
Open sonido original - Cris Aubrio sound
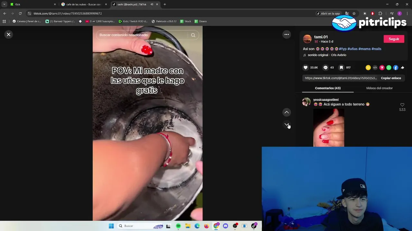click(327, 55)
